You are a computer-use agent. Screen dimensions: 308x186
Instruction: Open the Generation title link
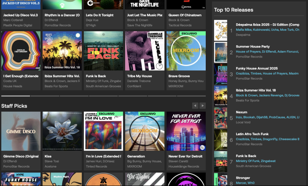136,156
